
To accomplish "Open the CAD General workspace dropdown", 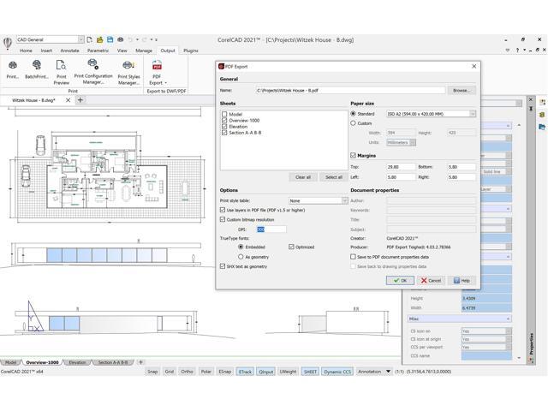I will pyautogui.click(x=80, y=39).
